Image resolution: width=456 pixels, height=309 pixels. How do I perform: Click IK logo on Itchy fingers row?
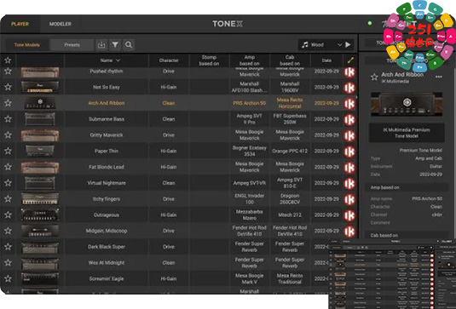pos(349,199)
